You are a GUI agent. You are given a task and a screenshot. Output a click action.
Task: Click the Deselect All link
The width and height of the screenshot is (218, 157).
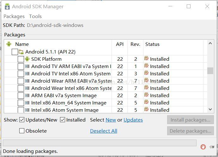tap(104, 131)
